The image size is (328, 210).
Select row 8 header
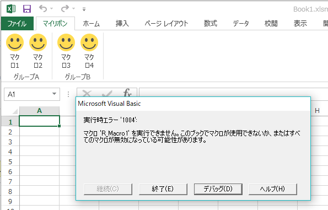point(10,191)
